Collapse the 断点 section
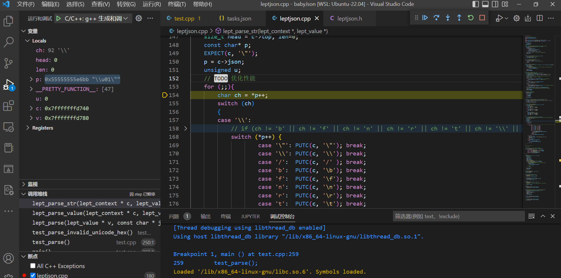 (23, 256)
